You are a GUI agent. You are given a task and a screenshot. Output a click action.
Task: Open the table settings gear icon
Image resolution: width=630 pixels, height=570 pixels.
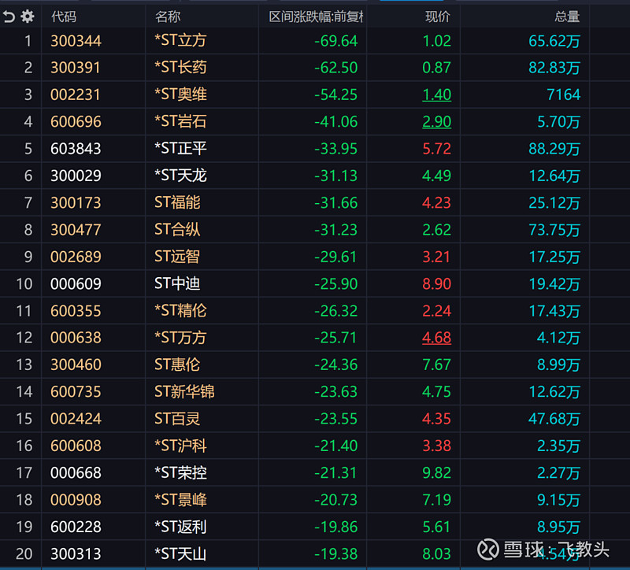point(28,16)
